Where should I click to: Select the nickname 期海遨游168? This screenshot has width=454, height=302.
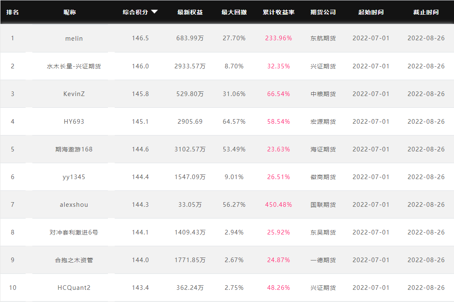coord(74,150)
